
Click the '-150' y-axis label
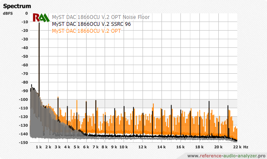(x=24, y=143)
